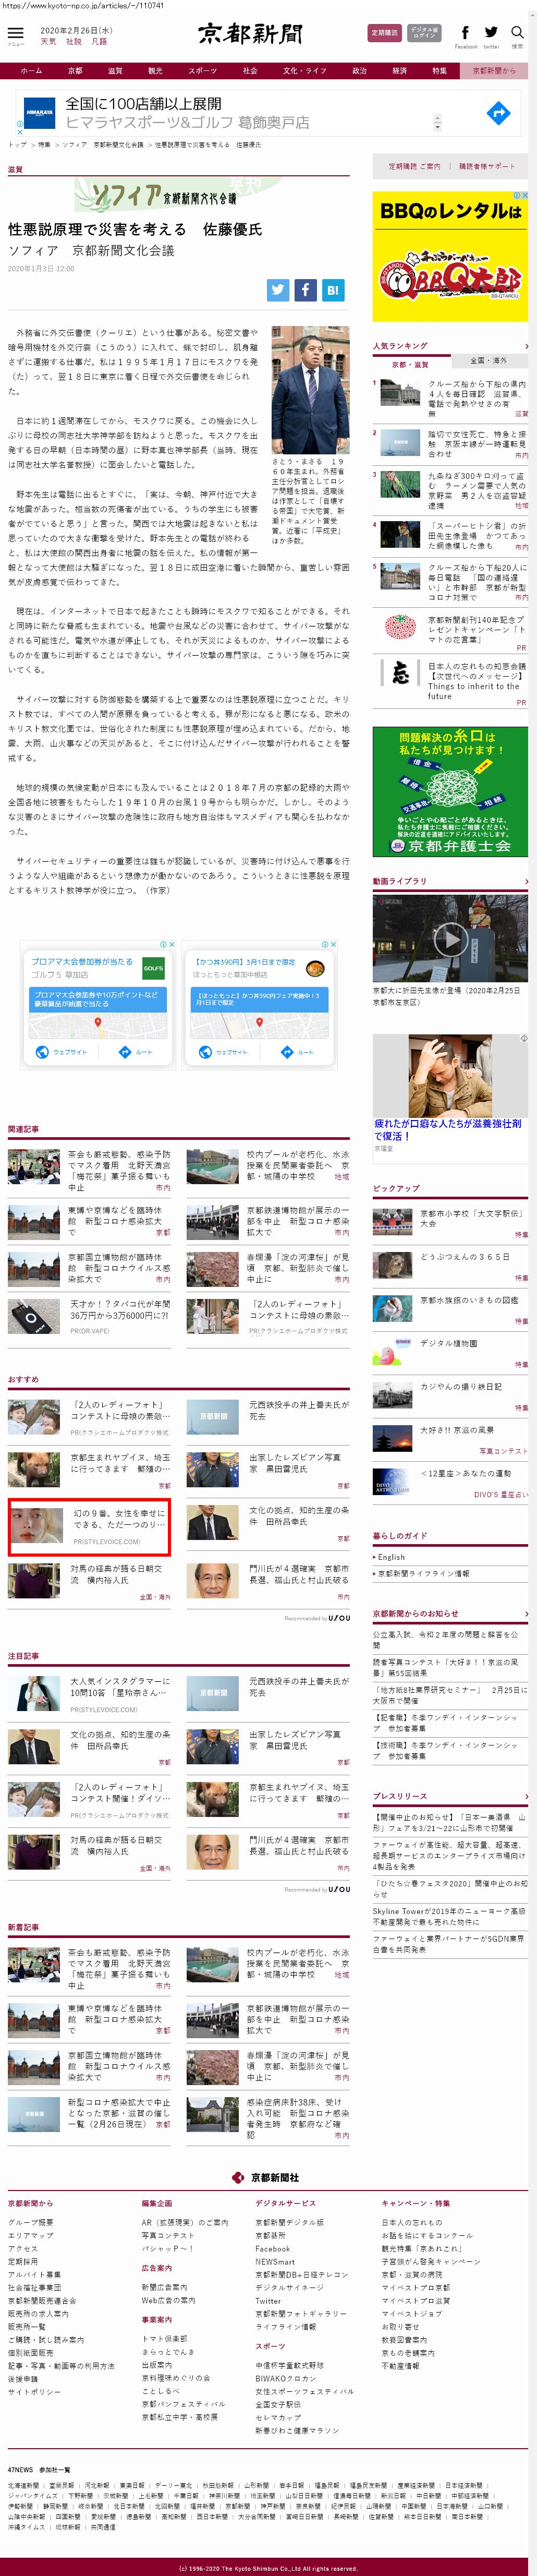Share article via Hatena B! button

[332, 290]
